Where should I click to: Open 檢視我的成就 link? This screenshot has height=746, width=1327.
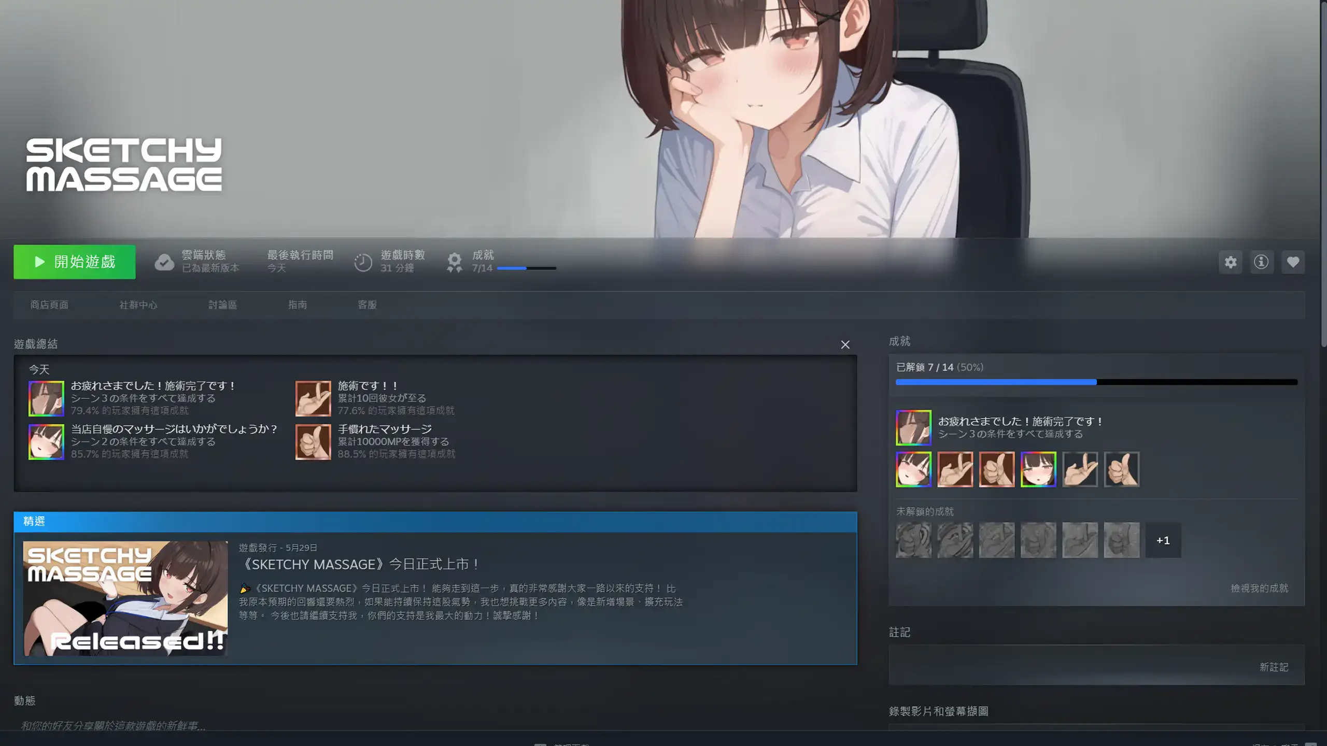point(1259,588)
